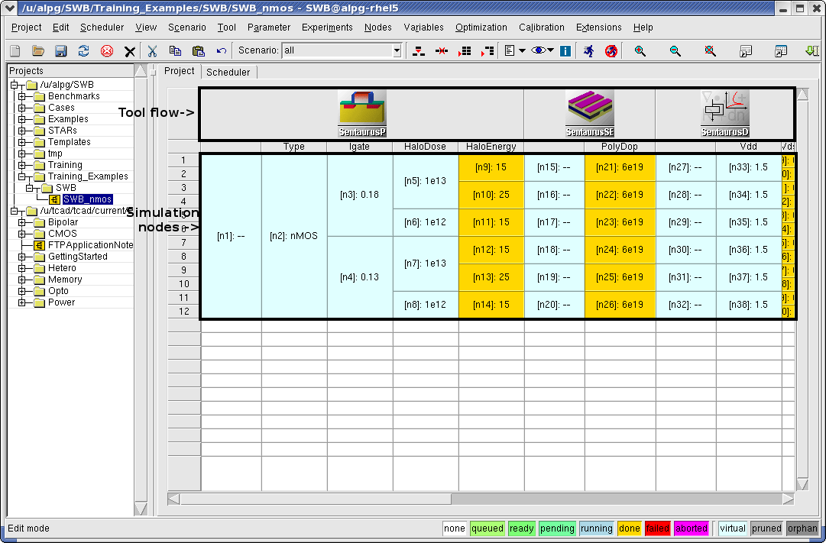The height and width of the screenshot is (543, 826).
Task: Save the project with the disk button
Action: pyautogui.click(x=60, y=50)
